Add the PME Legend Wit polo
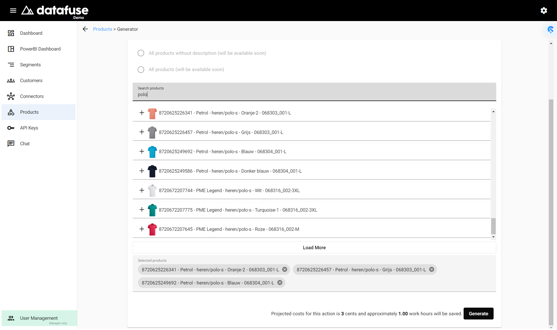This screenshot has width=557, height=330. click(x=142, y=190)
